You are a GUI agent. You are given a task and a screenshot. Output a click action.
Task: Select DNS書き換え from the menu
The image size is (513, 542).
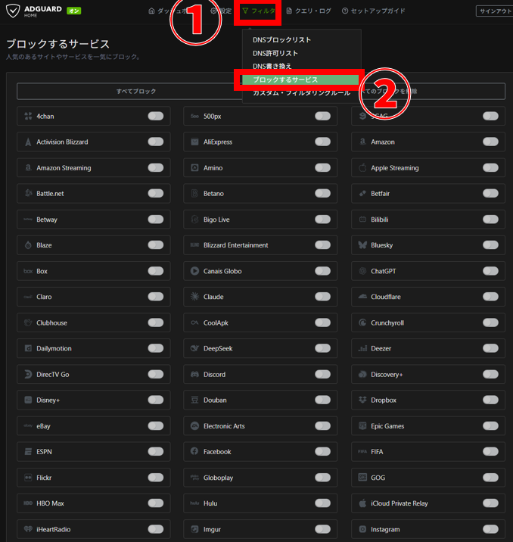(x=272, y=66)
